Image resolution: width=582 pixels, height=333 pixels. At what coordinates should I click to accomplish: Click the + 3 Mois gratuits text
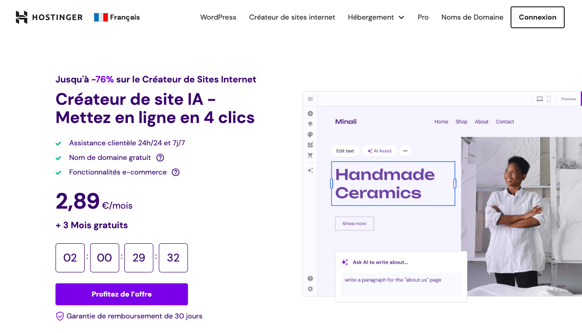pos(91,225)
